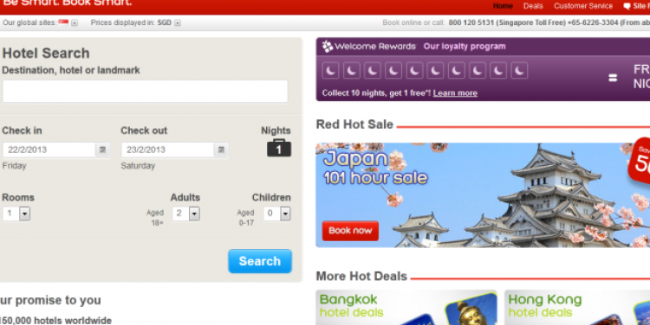Click the last moon night icon

519,71
